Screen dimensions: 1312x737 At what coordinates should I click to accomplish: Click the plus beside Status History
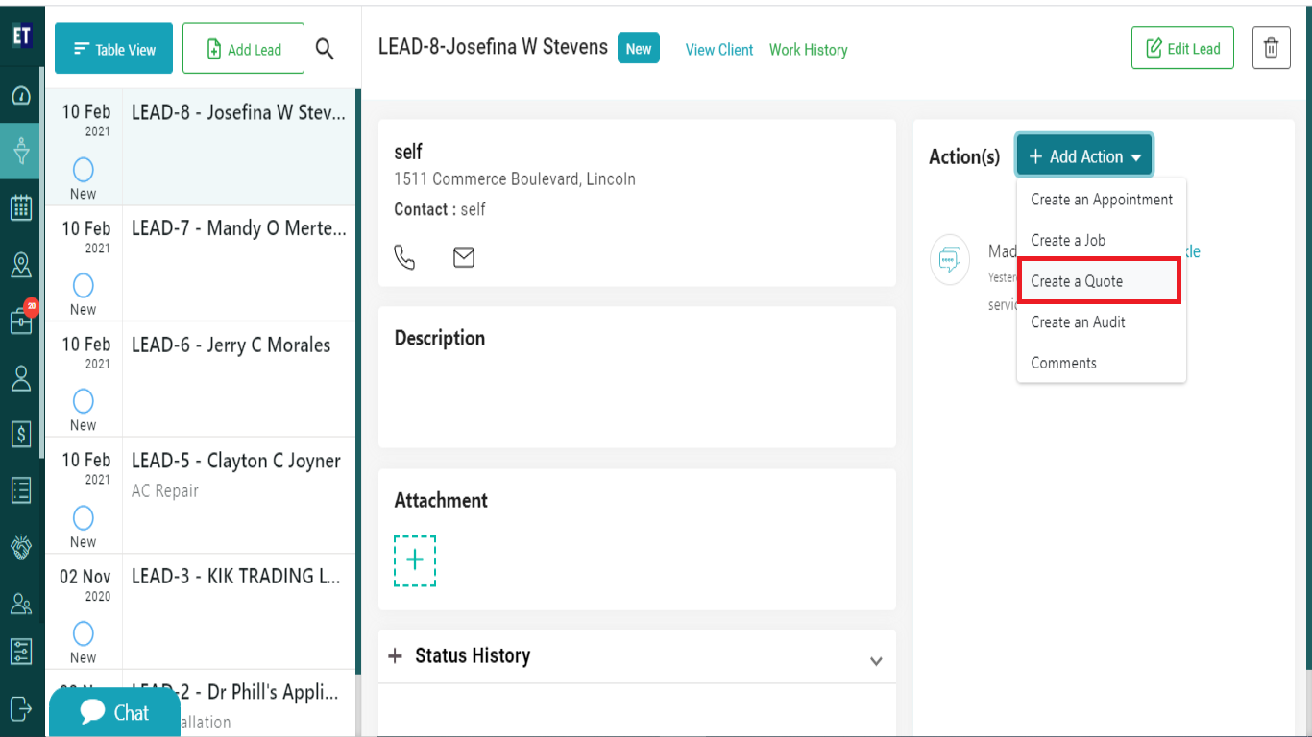coord(395,656)
